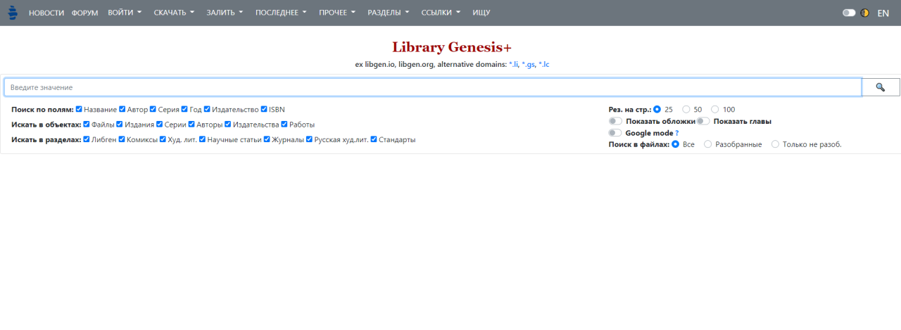Uncheck the Год field checkbox

click(x=184, y=109)
